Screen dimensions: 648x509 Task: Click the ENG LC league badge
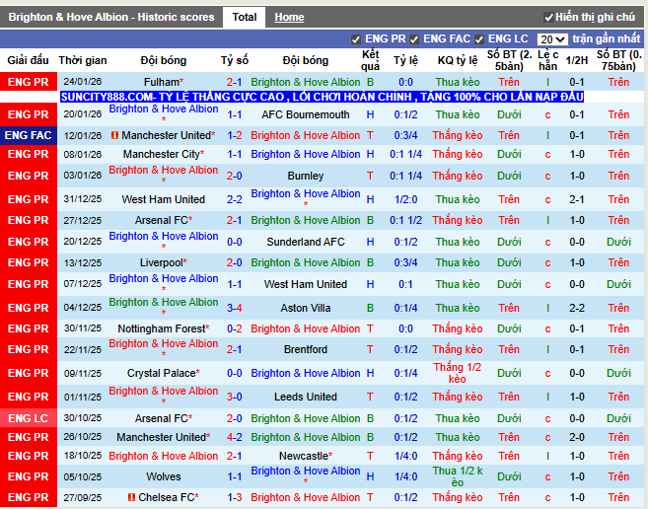click(28, 418)
